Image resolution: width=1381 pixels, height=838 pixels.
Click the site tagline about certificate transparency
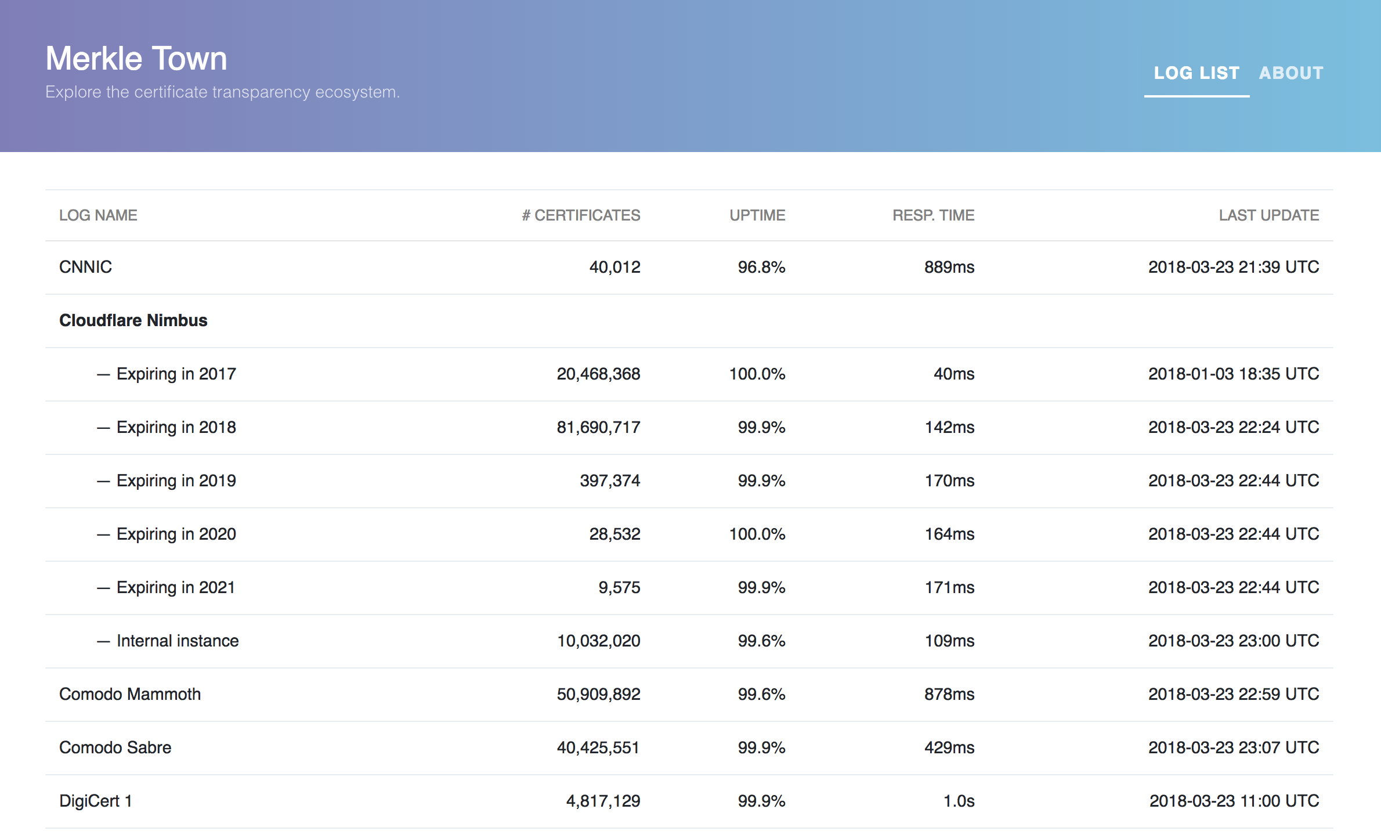[223, 92]
